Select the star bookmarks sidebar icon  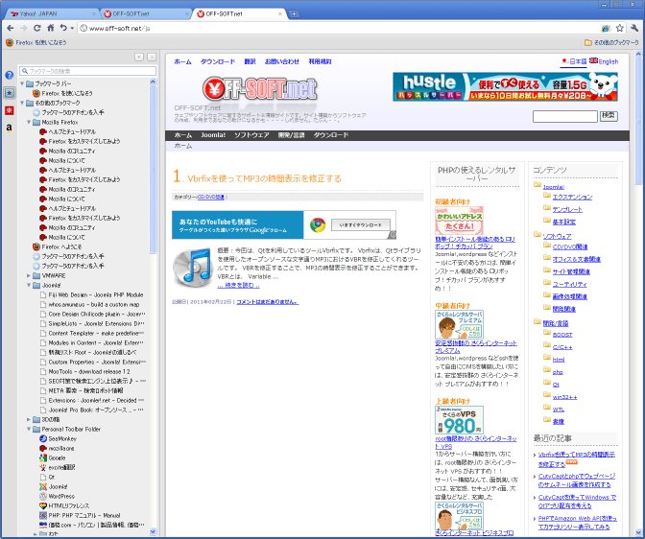coord(9,92)
